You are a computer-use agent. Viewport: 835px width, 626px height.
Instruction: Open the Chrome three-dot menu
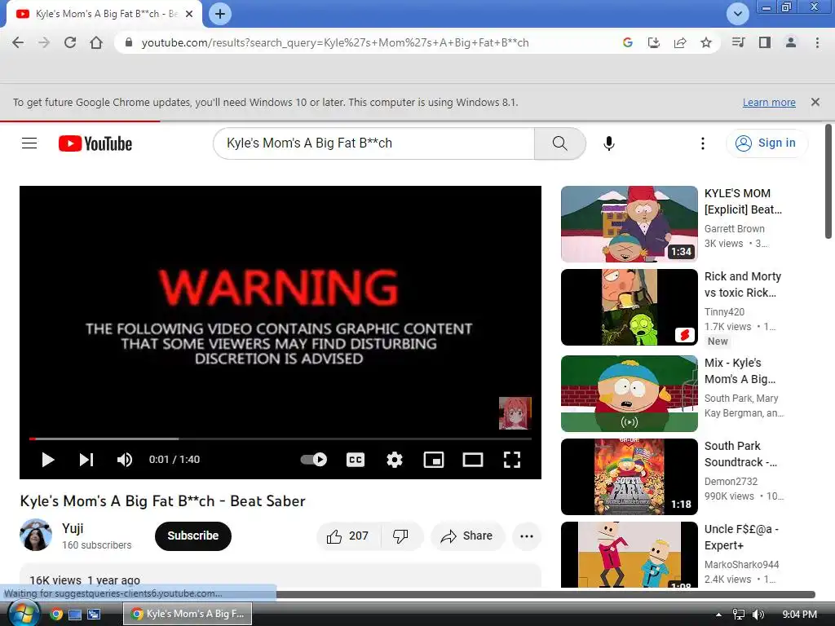click(x=817, y=42)
